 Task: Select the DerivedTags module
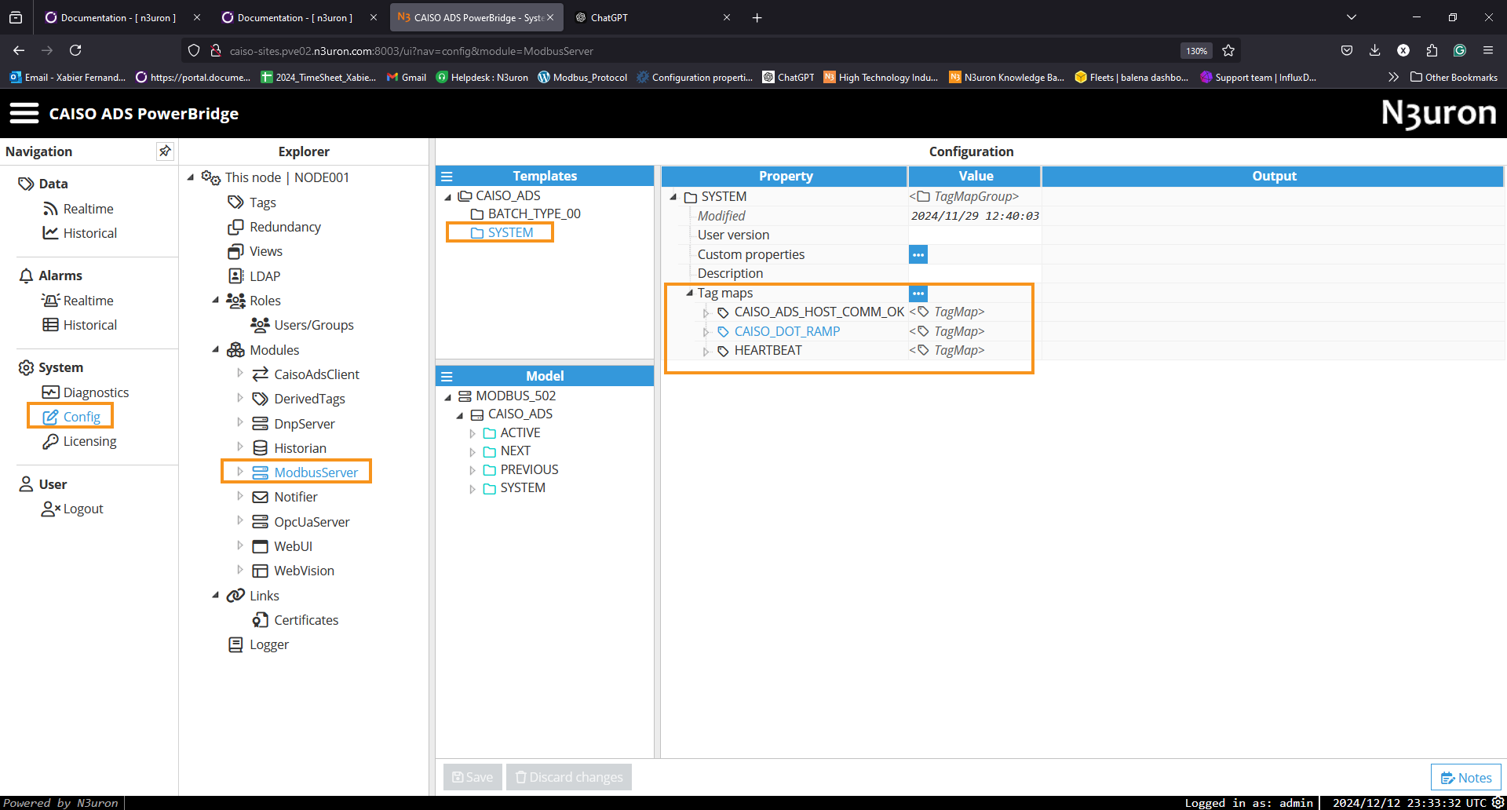[x=298, y=399]
